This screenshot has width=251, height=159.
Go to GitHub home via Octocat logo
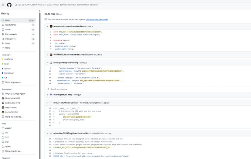pos(9,5)
